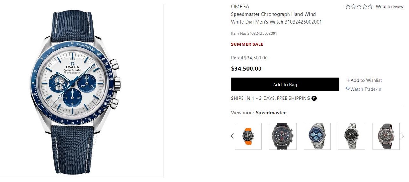View the black dial steel bracelet thumbnail
Image resolution: width=409 pixels, height=182 pixels.
[x=351, y=136]
